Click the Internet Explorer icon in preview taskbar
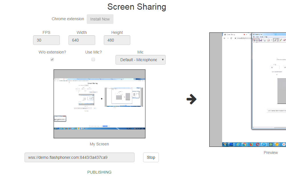Viewport: 286px width, 179px height. (238, 144)
